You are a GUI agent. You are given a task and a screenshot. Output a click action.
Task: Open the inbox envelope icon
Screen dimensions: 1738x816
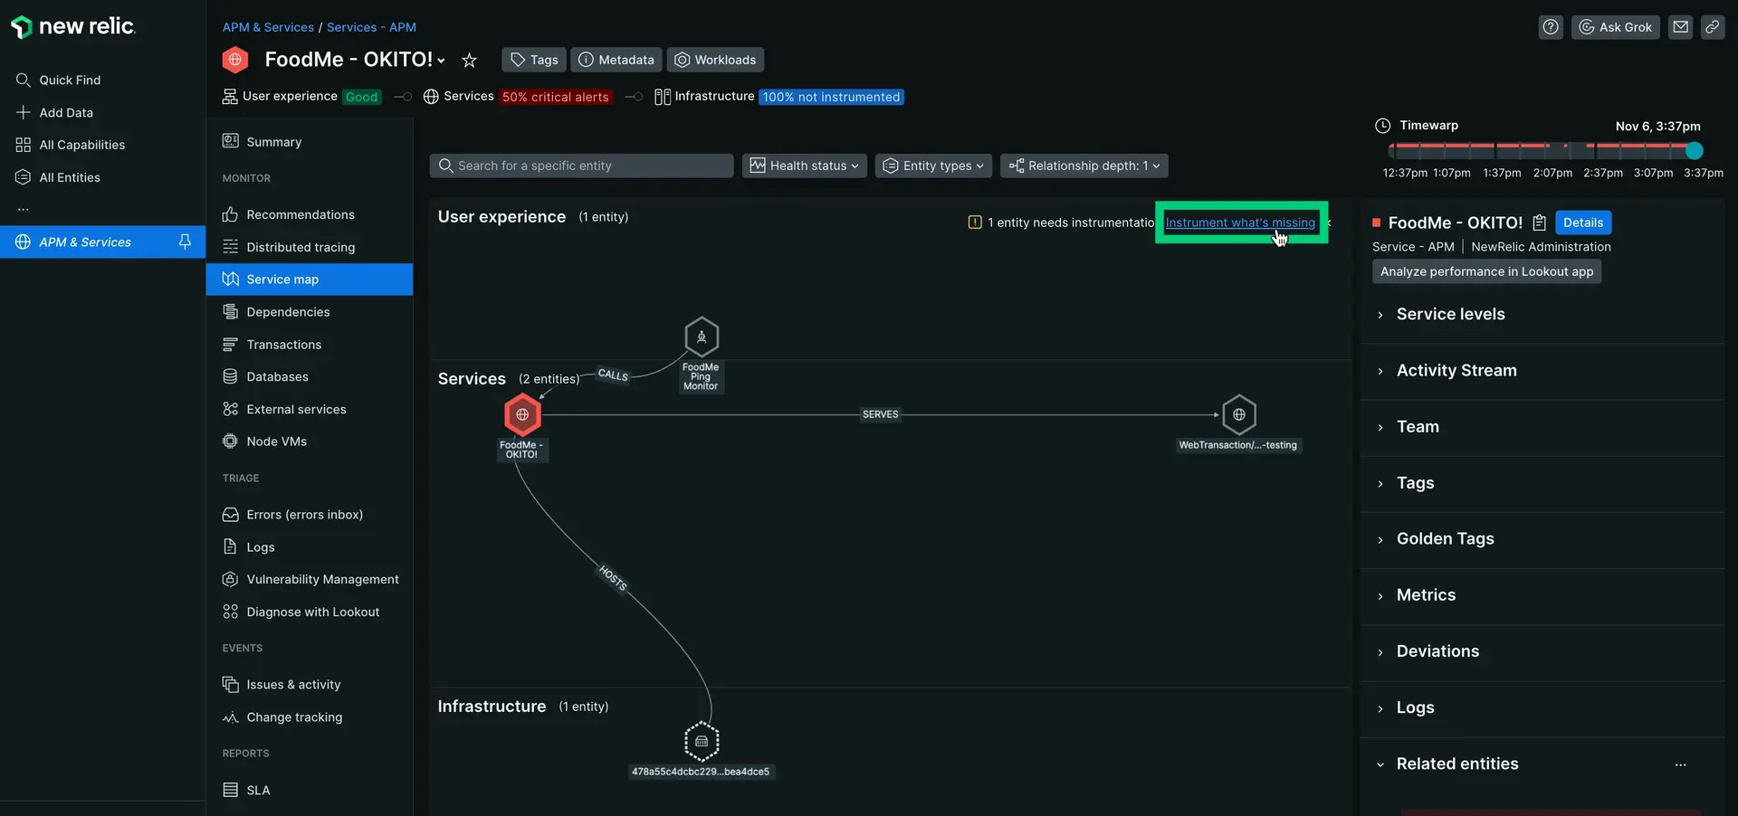tap(1681, 26)
